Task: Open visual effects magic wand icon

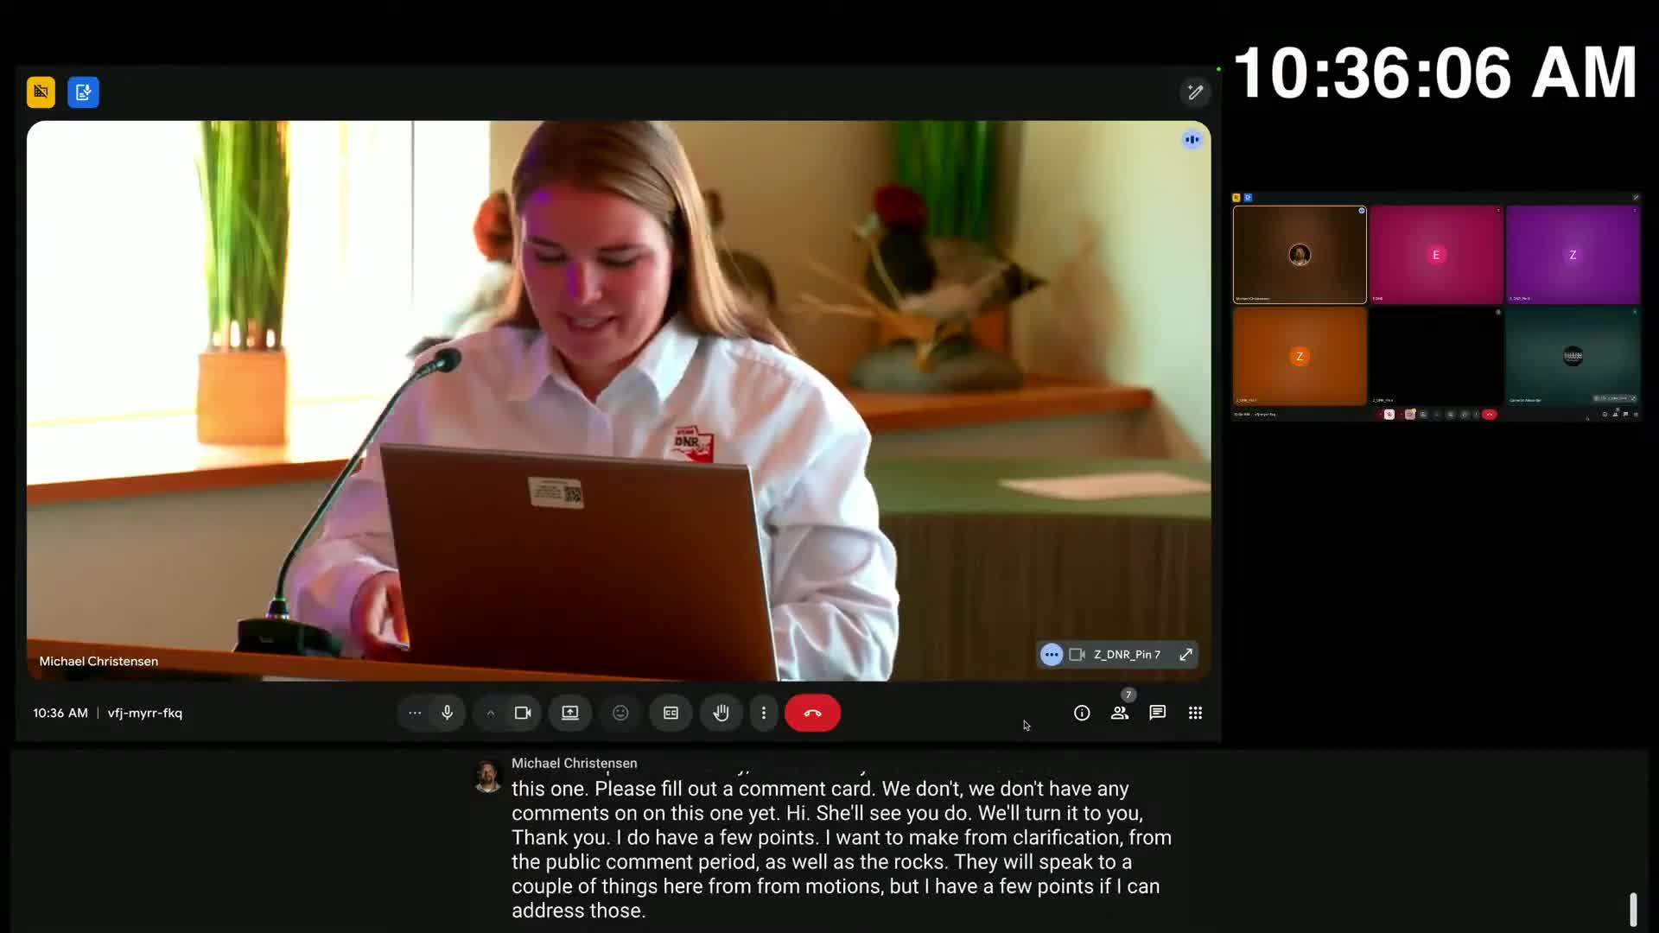Action: click(1195, 92)
